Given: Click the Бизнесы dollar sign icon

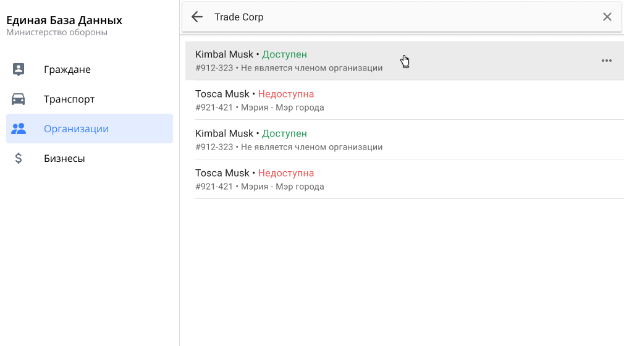Looking at the screenshot, I should 19,158.
